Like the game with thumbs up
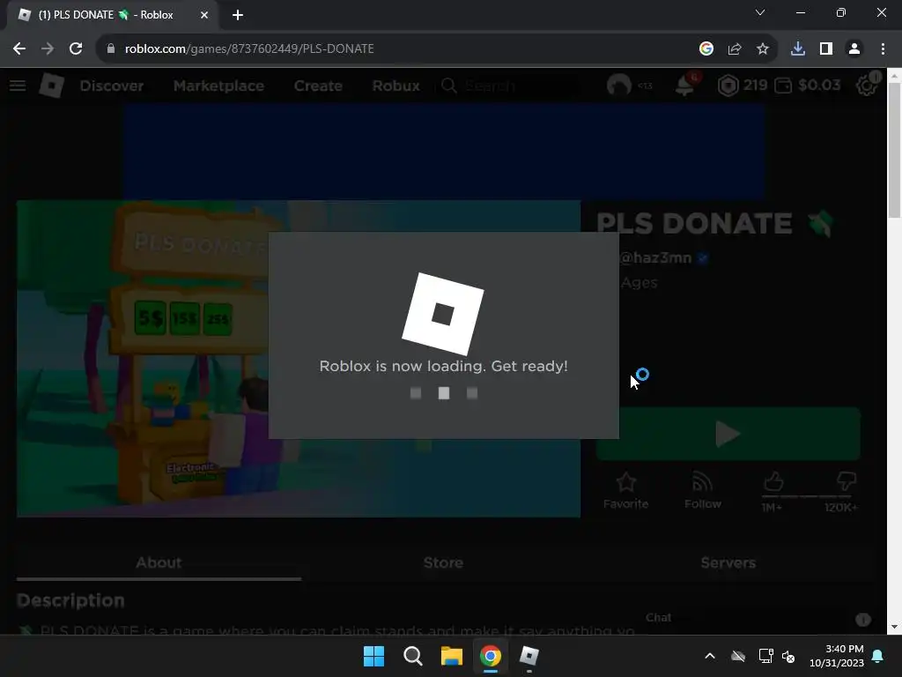 773,481
